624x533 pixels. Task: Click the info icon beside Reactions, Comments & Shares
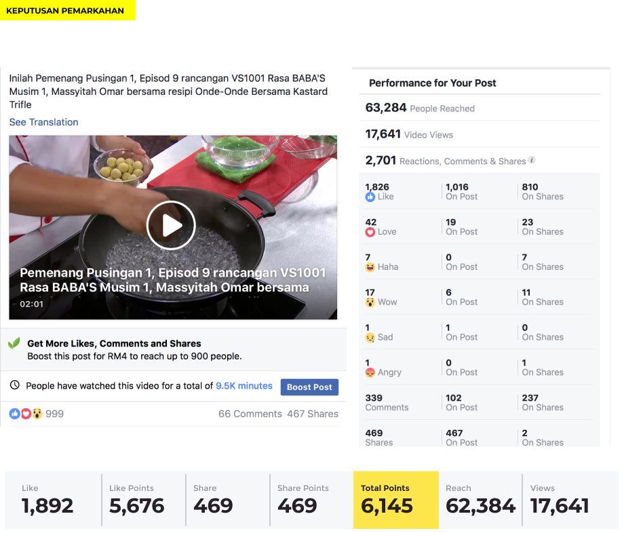pyautogui.click(x=532, y=160)
